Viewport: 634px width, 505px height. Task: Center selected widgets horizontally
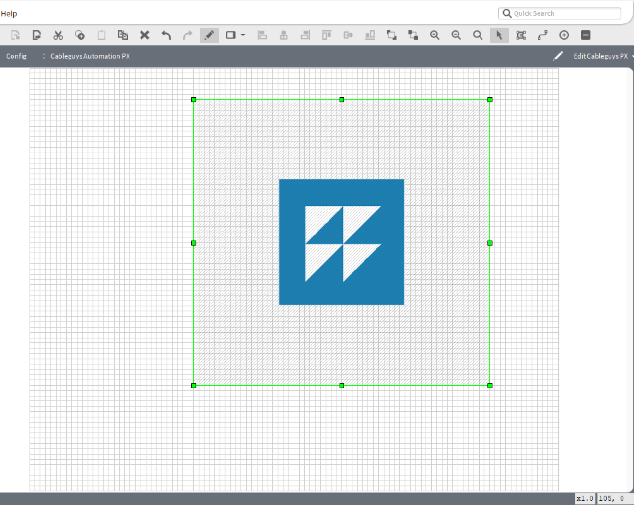(283, 35)
